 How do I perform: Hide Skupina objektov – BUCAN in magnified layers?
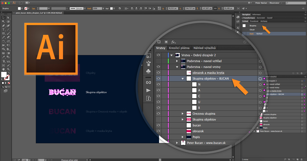pyautogui.click(x=158, y=78)
